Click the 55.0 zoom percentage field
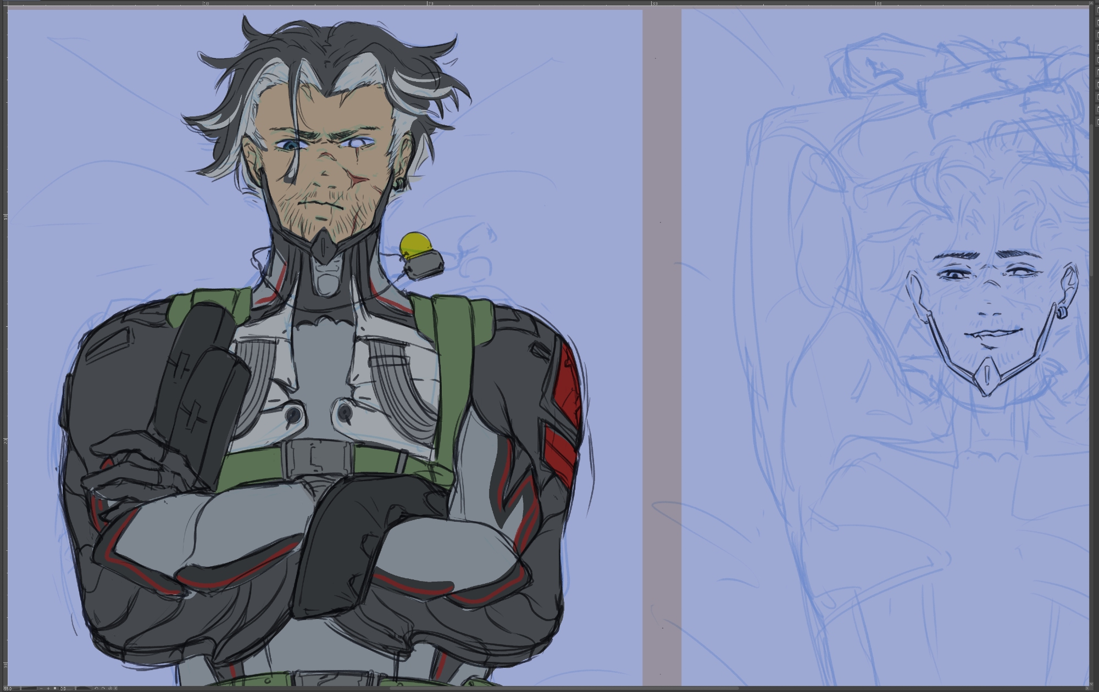 10,689
